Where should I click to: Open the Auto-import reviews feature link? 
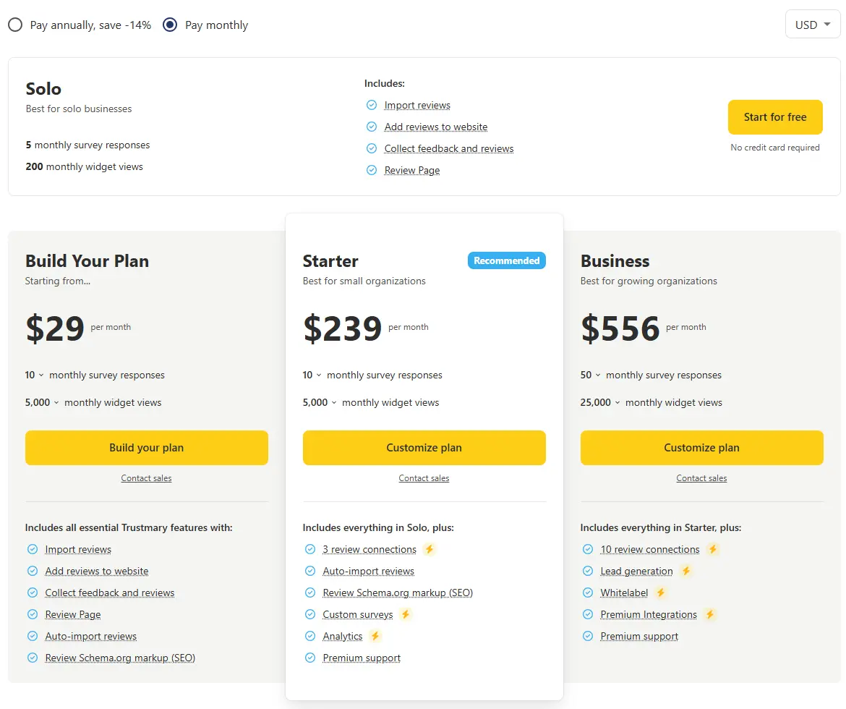tap(369, 571)
